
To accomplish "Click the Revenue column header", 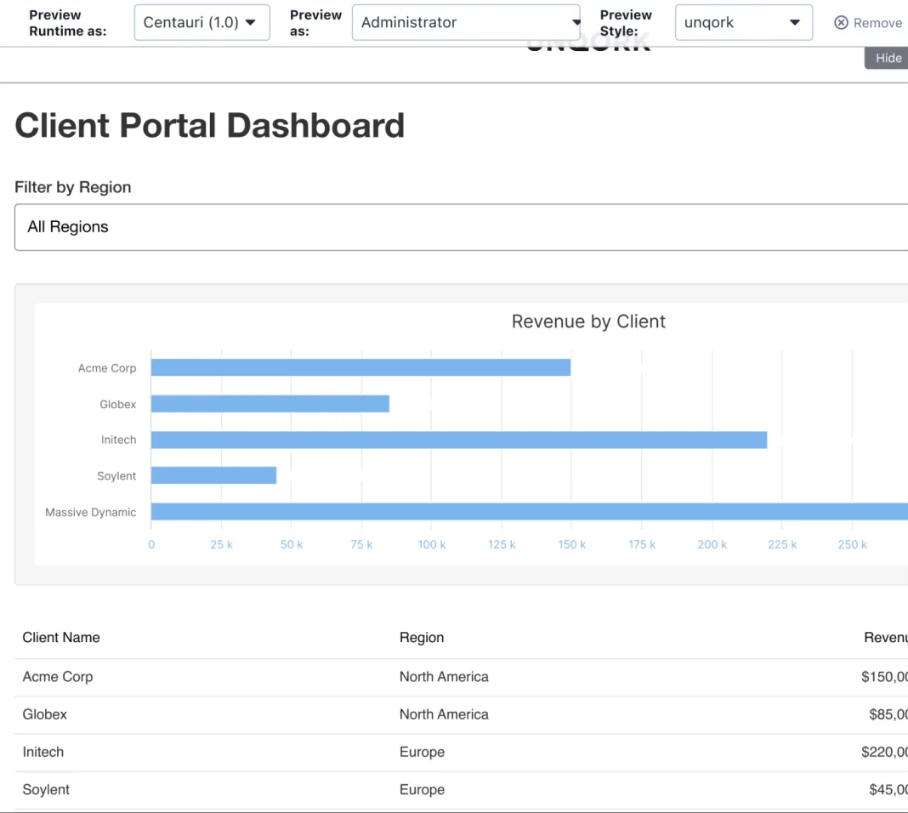I will pos(885,638).
